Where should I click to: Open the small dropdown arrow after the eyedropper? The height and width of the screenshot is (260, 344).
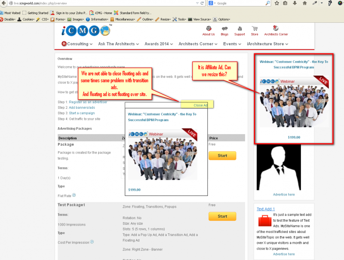coord(322,3)
